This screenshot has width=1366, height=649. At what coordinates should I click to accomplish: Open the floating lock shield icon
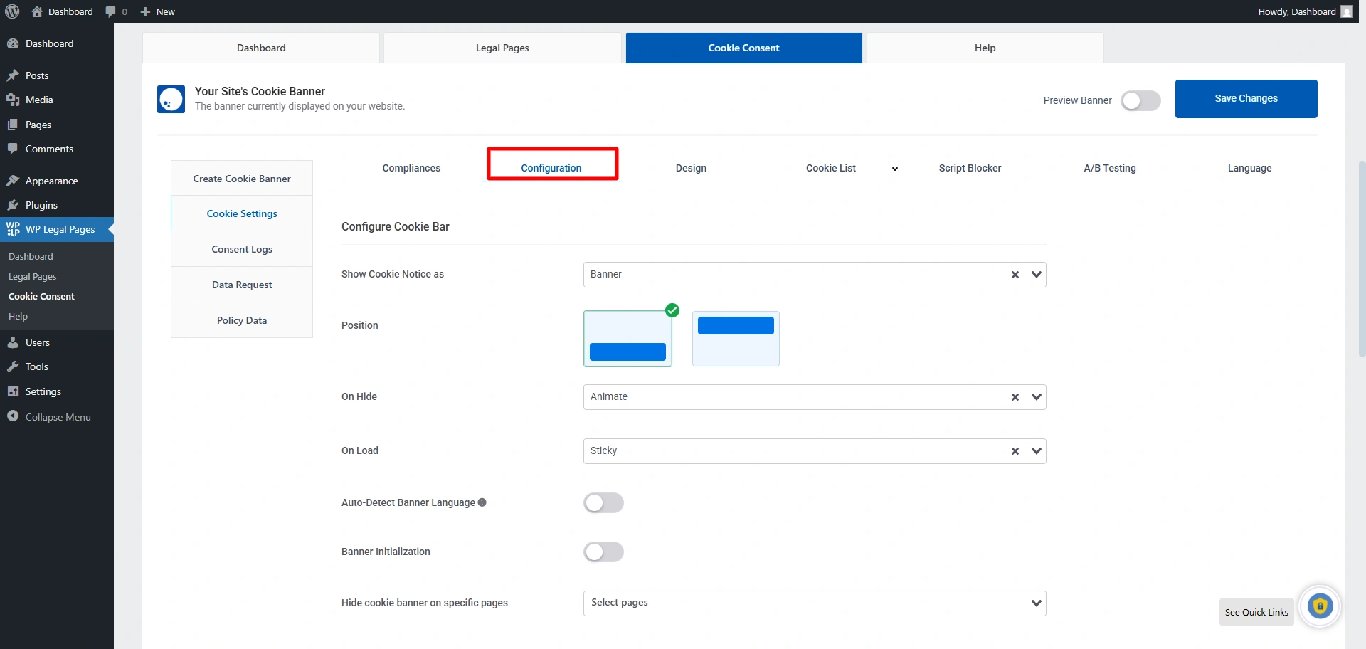click(x=1320, y=606)
